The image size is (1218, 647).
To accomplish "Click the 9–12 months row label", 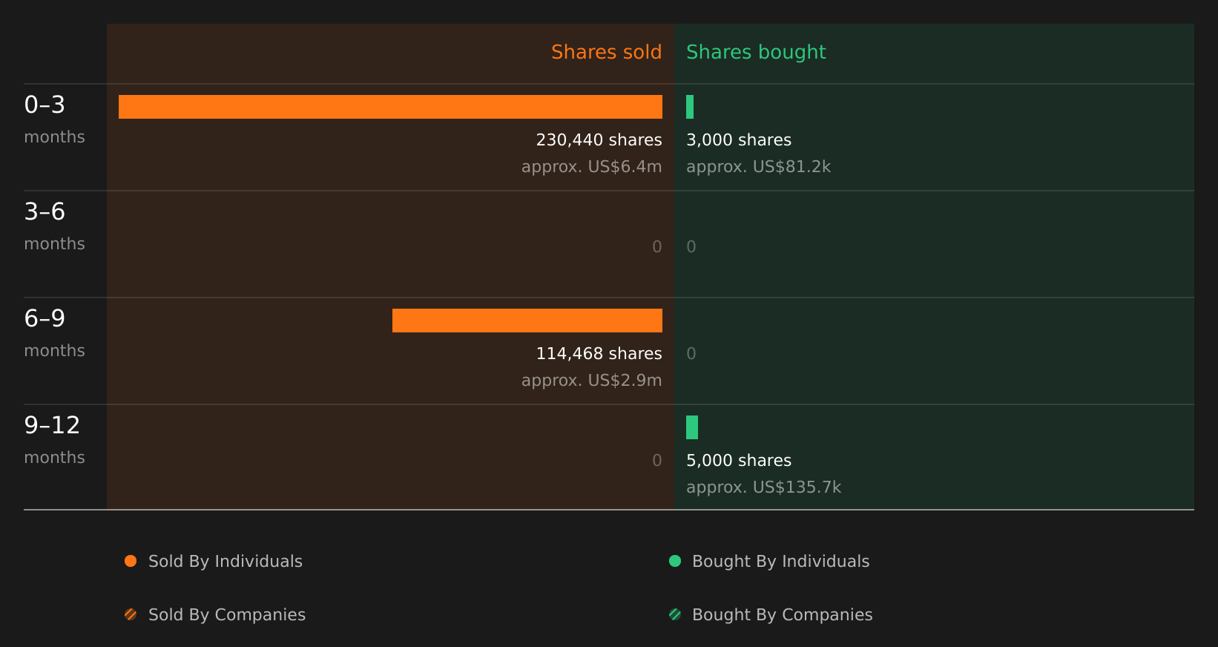I will [54, 440].
